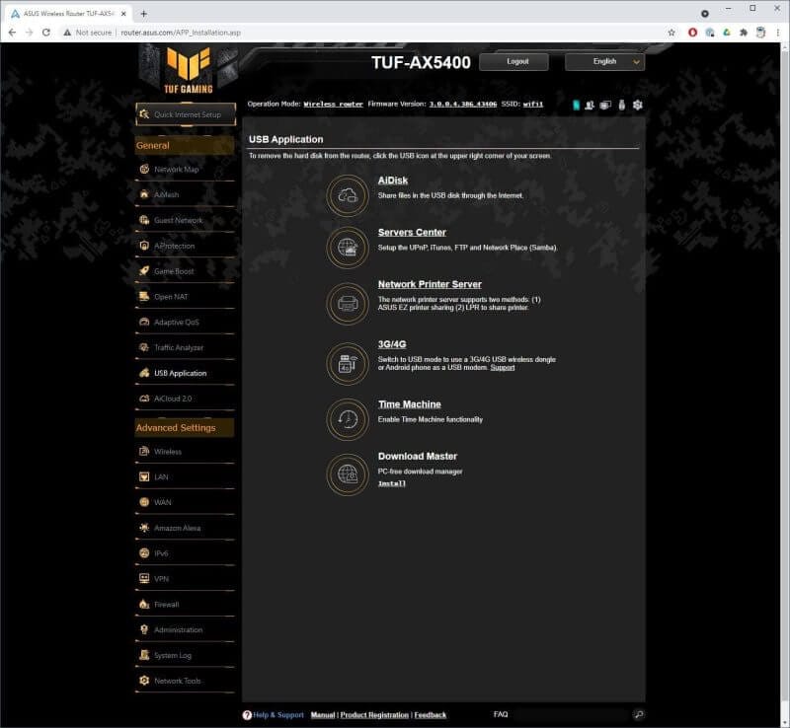Launch Quick Internet Setup
The height and width of the screenshot is (728, 790).
[186, 114]
